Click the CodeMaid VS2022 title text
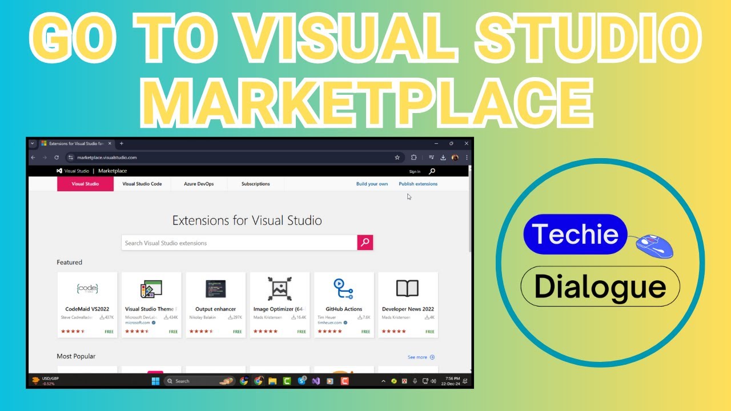 tap(87, 309)
